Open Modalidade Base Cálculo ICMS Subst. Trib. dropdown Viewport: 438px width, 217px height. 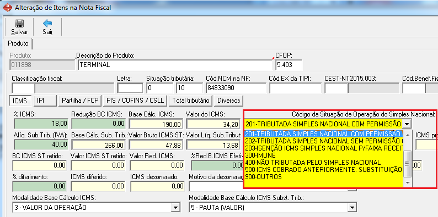point(352,207)
